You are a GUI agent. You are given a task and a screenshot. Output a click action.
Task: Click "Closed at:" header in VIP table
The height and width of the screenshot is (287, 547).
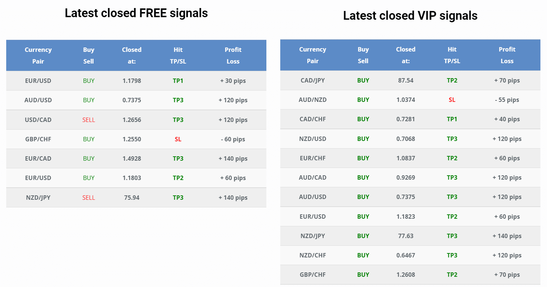(406, 55)
